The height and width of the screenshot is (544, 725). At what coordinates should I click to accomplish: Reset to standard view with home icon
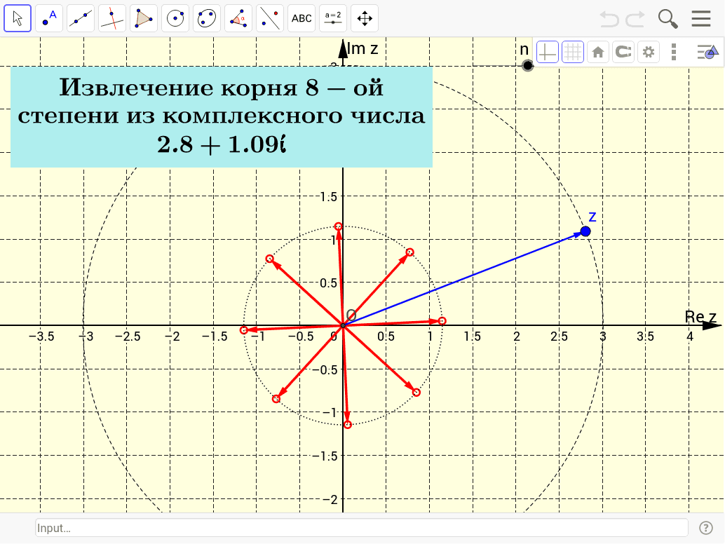(598, 52)
